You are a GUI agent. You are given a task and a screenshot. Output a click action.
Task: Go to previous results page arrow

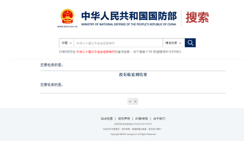[130, 101]
